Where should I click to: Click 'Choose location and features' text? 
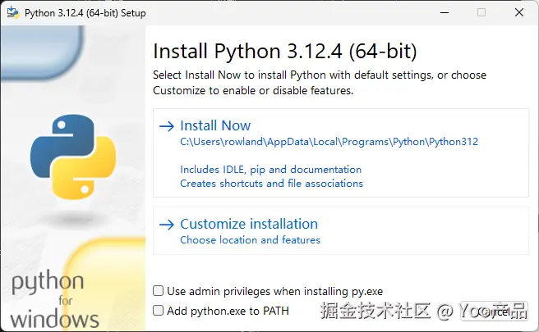click(x=250, y=239)
